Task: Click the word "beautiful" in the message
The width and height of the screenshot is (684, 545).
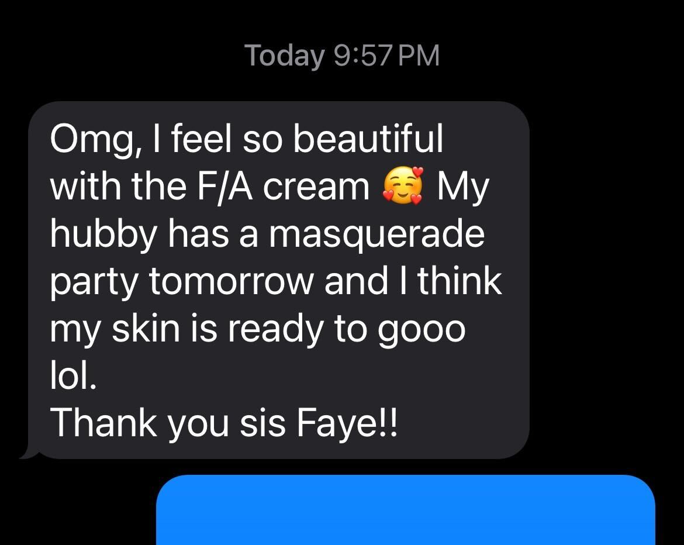Action: pyautogui.click(x=368, y=139)
